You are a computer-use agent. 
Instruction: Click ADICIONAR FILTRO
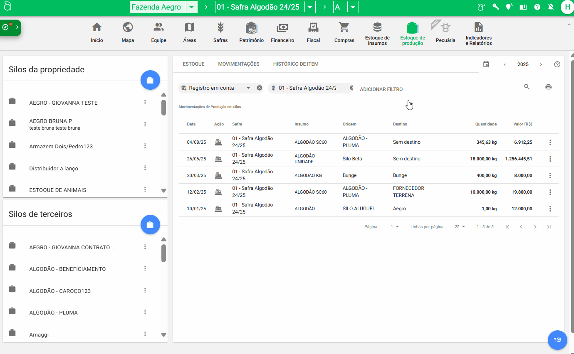click(381, 89)
